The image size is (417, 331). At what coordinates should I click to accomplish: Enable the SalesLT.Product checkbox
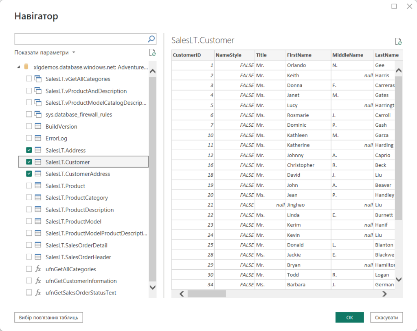(x=29, y=186)
